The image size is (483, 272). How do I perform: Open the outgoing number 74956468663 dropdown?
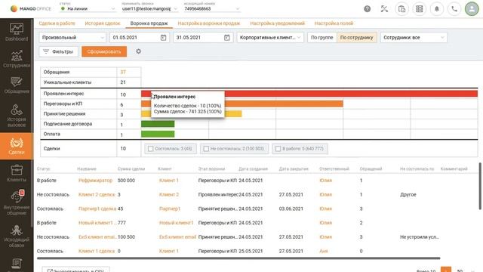(211, 8)
